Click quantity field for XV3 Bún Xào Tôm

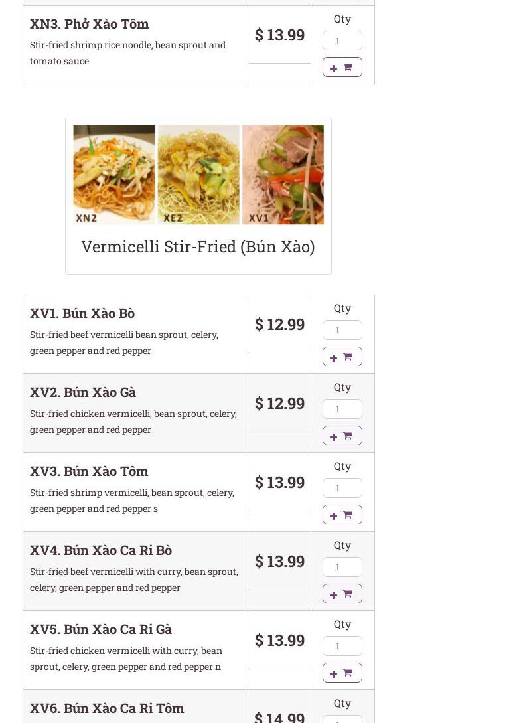(342, 488)
